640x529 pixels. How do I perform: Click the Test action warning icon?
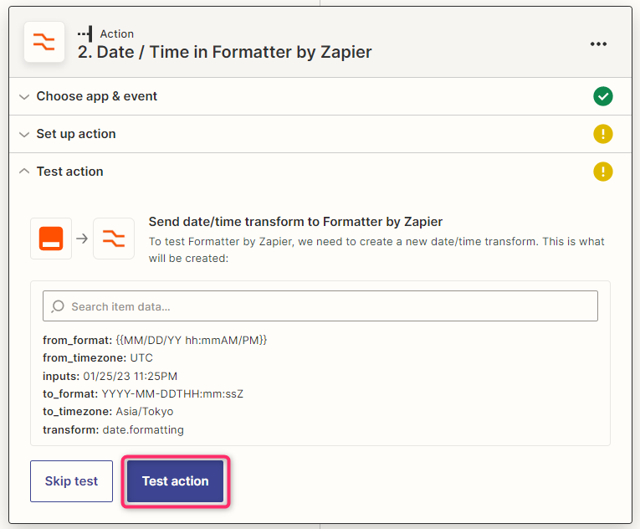pyautogui.click(x=602, y=172)
